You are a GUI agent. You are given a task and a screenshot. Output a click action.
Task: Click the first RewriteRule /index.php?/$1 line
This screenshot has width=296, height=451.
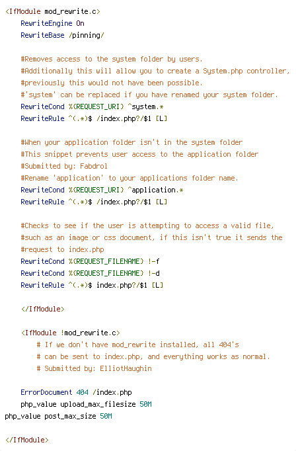[x=94, y=118]
